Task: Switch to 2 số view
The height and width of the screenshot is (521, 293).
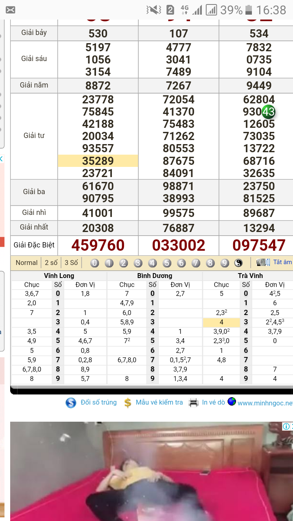Action: tap(51, 263)
